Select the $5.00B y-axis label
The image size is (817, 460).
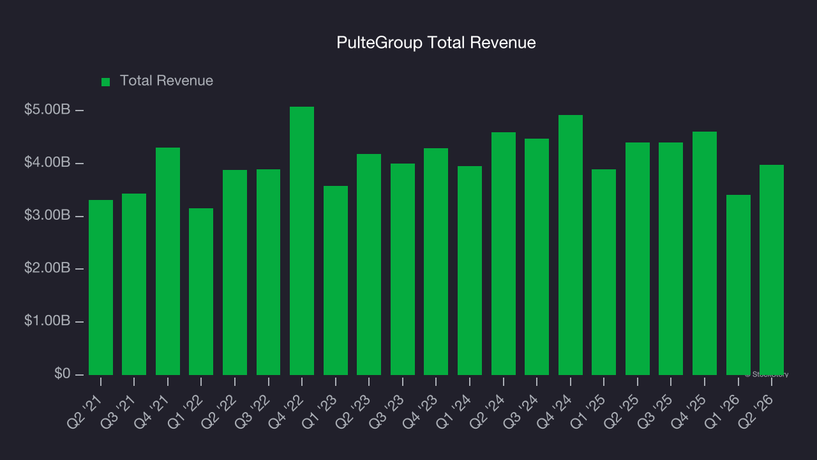click(47, 111)
